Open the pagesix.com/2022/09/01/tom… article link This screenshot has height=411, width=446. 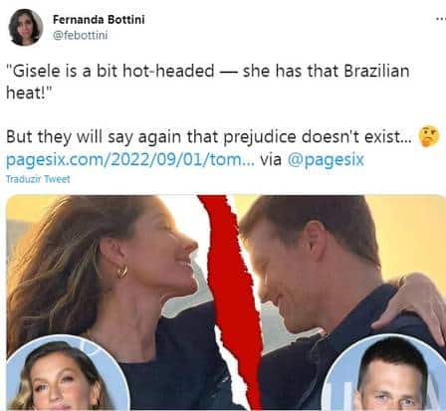(130, 159)
